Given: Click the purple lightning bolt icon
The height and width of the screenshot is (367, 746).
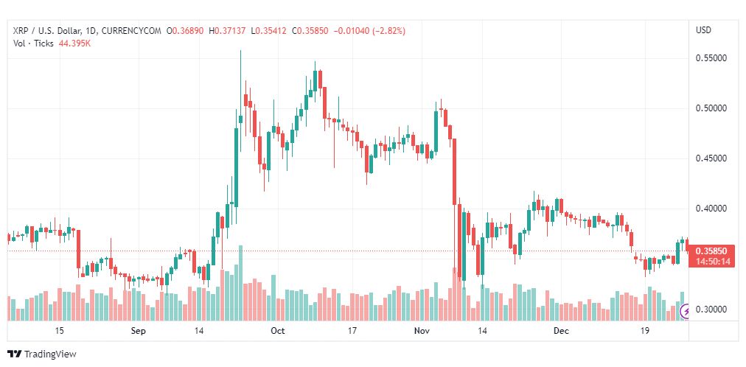Looking at the screenshot, I should point(686,312).
